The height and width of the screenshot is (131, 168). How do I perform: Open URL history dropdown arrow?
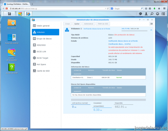coord(106,8)
